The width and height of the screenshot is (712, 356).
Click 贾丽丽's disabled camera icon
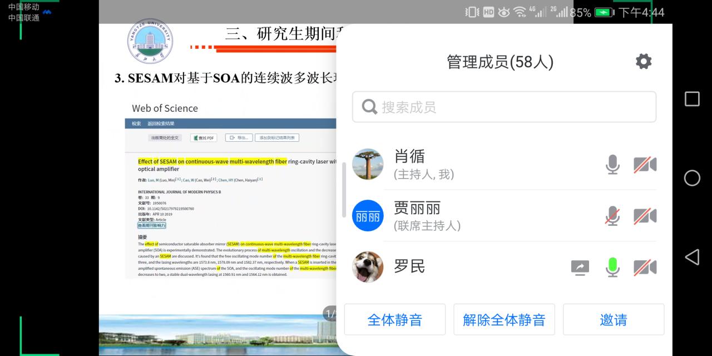[x=645, y=216]
